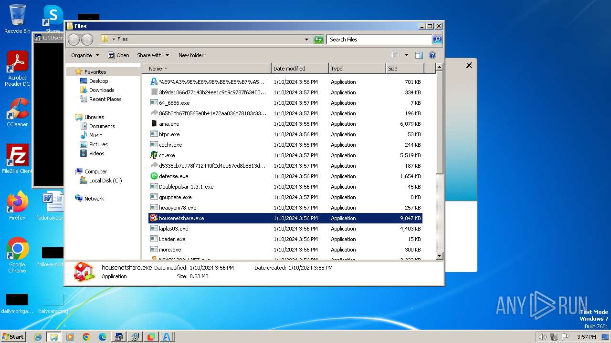Select Local Disk (C:)
This screenshot has width=611, height=343.
[x=105, y=181]
